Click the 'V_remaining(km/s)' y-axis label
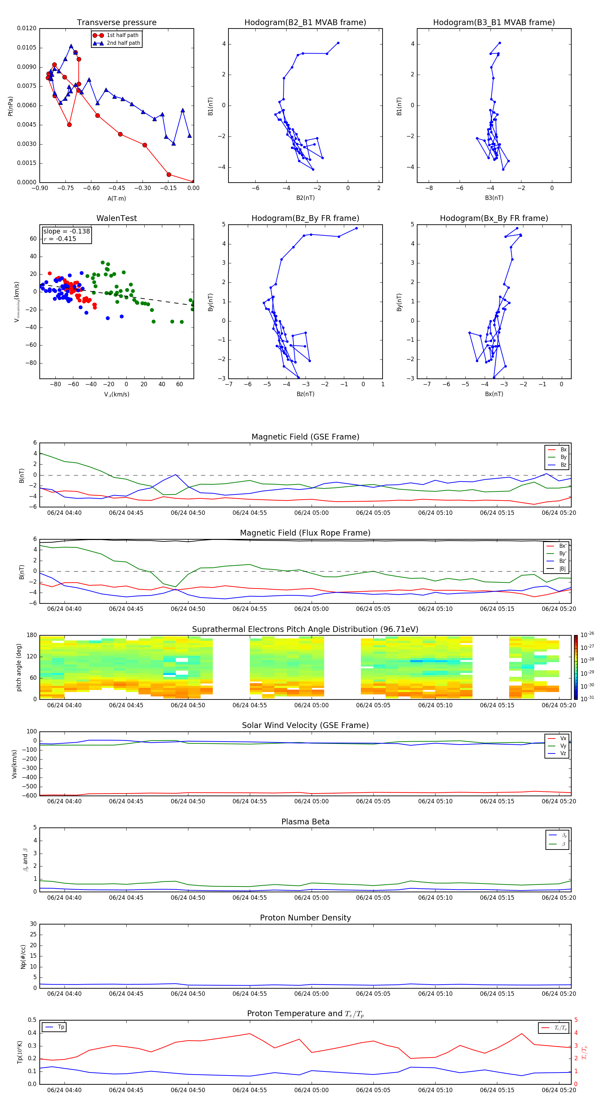This screenshot has width=611, height=1120. pyautogui.click(x=17, y=302)
